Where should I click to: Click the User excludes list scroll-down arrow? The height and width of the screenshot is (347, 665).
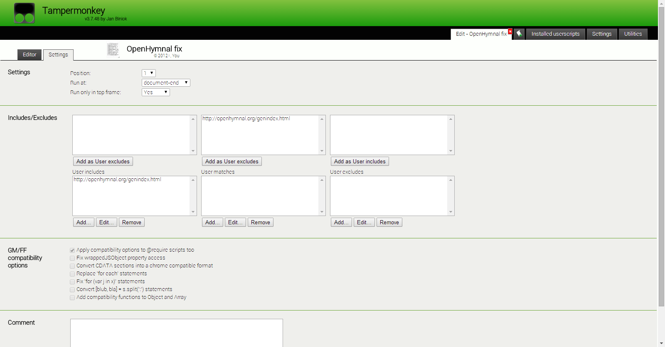(451, 212)
